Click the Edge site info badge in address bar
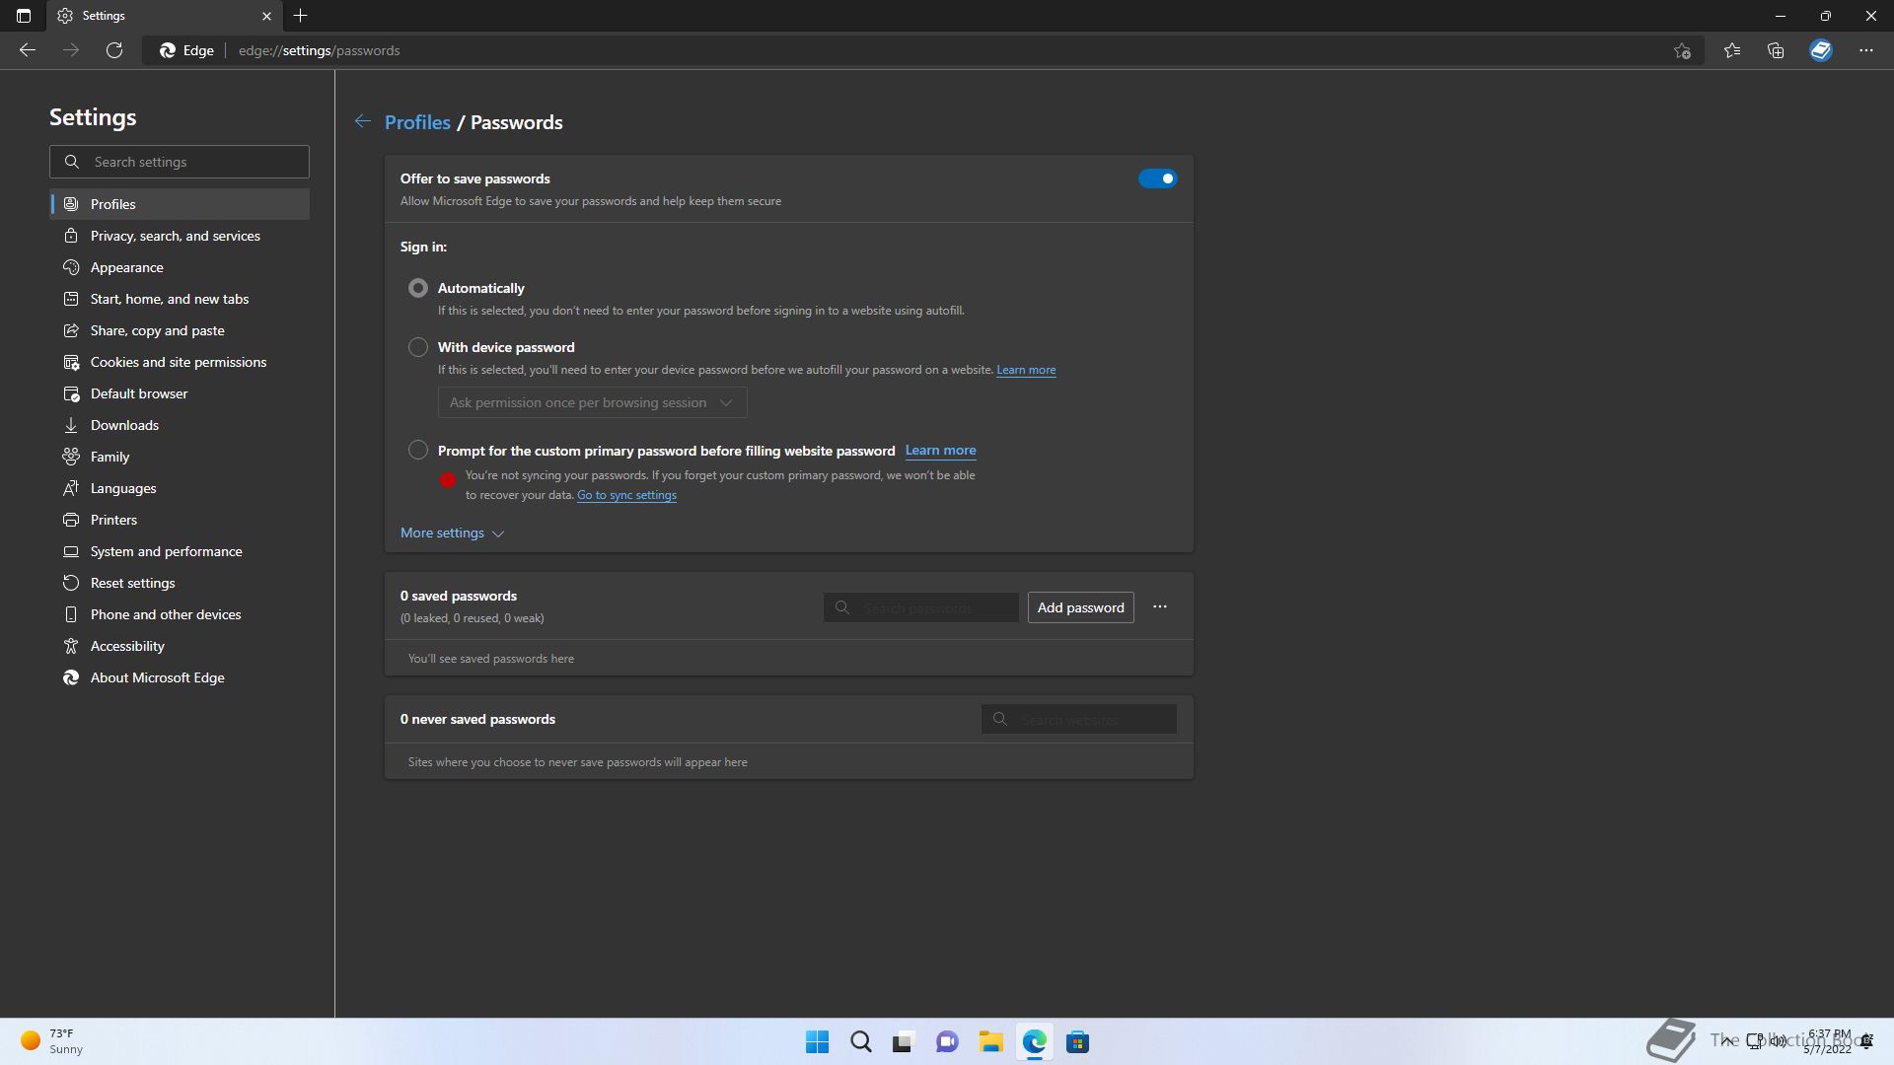The height and width of the screenshot is (1065, 1894). pyautogui.click(x=187, y=50)
